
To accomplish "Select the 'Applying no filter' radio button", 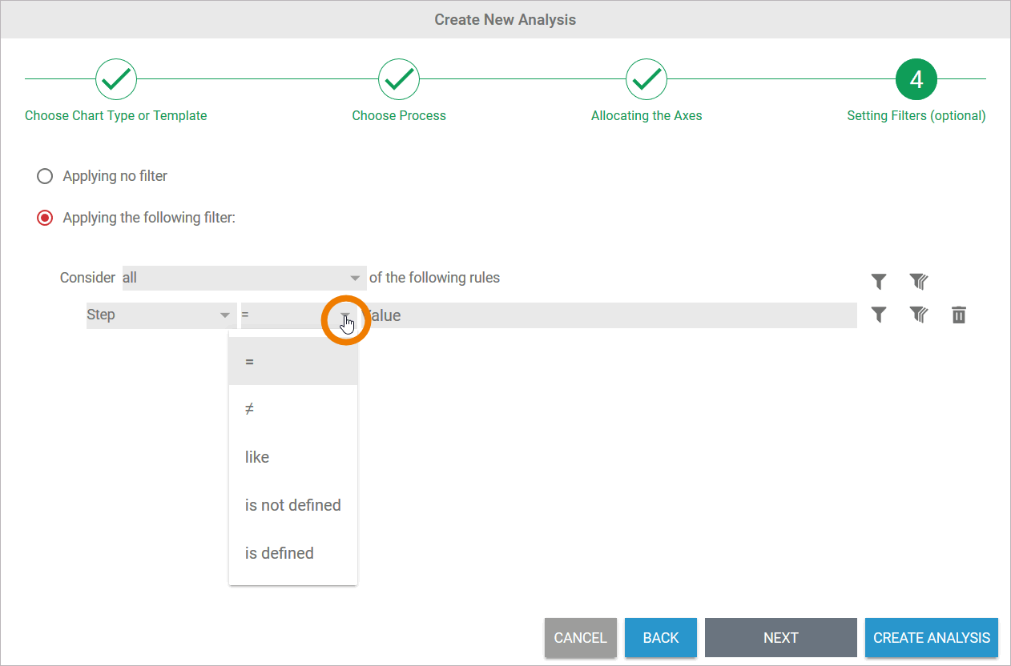I will (x=46, y=176).
